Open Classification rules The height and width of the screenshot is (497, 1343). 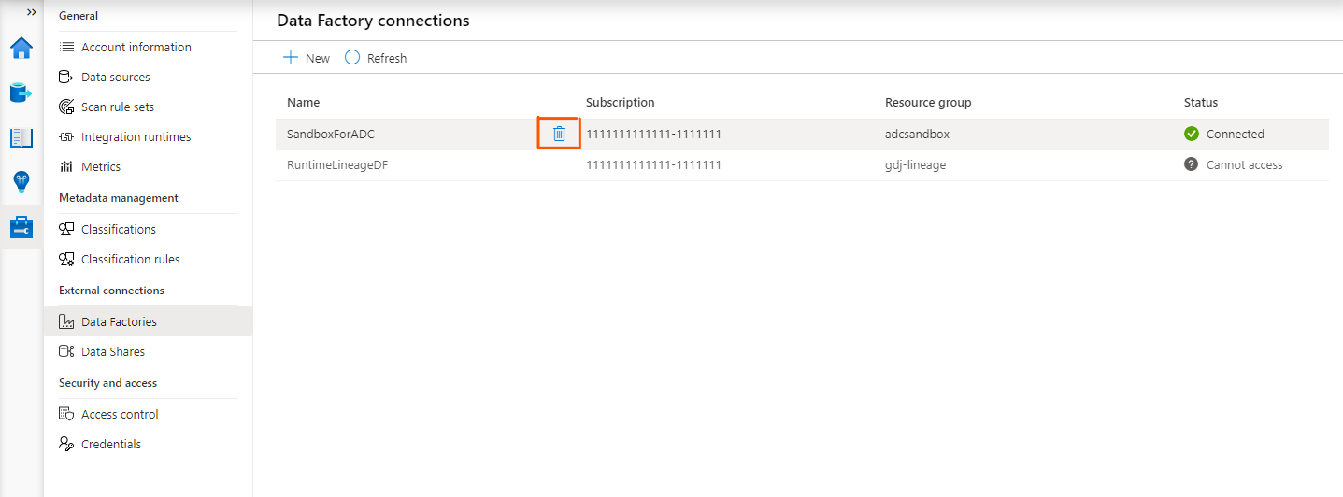pos(130,259)
